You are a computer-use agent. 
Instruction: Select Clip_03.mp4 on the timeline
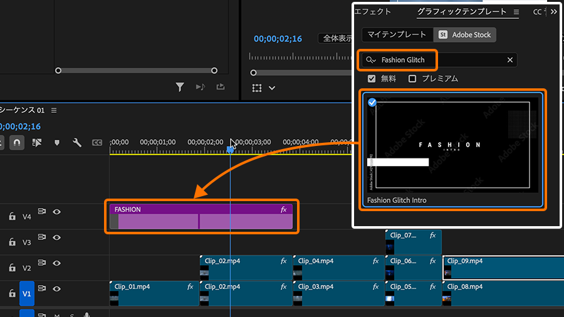tap(339, 294)
